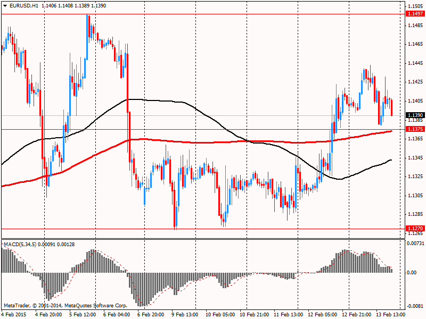Click the price scale value 1.1425
Screen dimensions: 426x319
pos(416,82)
